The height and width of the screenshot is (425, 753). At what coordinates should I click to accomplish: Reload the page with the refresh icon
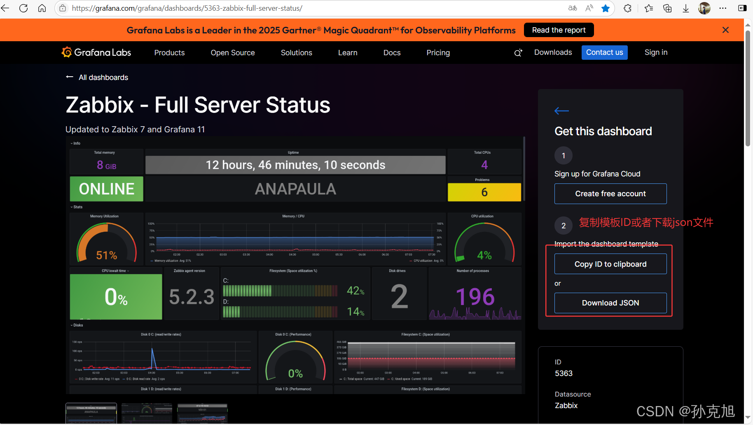pyautogui.click(x=23, y=8)
